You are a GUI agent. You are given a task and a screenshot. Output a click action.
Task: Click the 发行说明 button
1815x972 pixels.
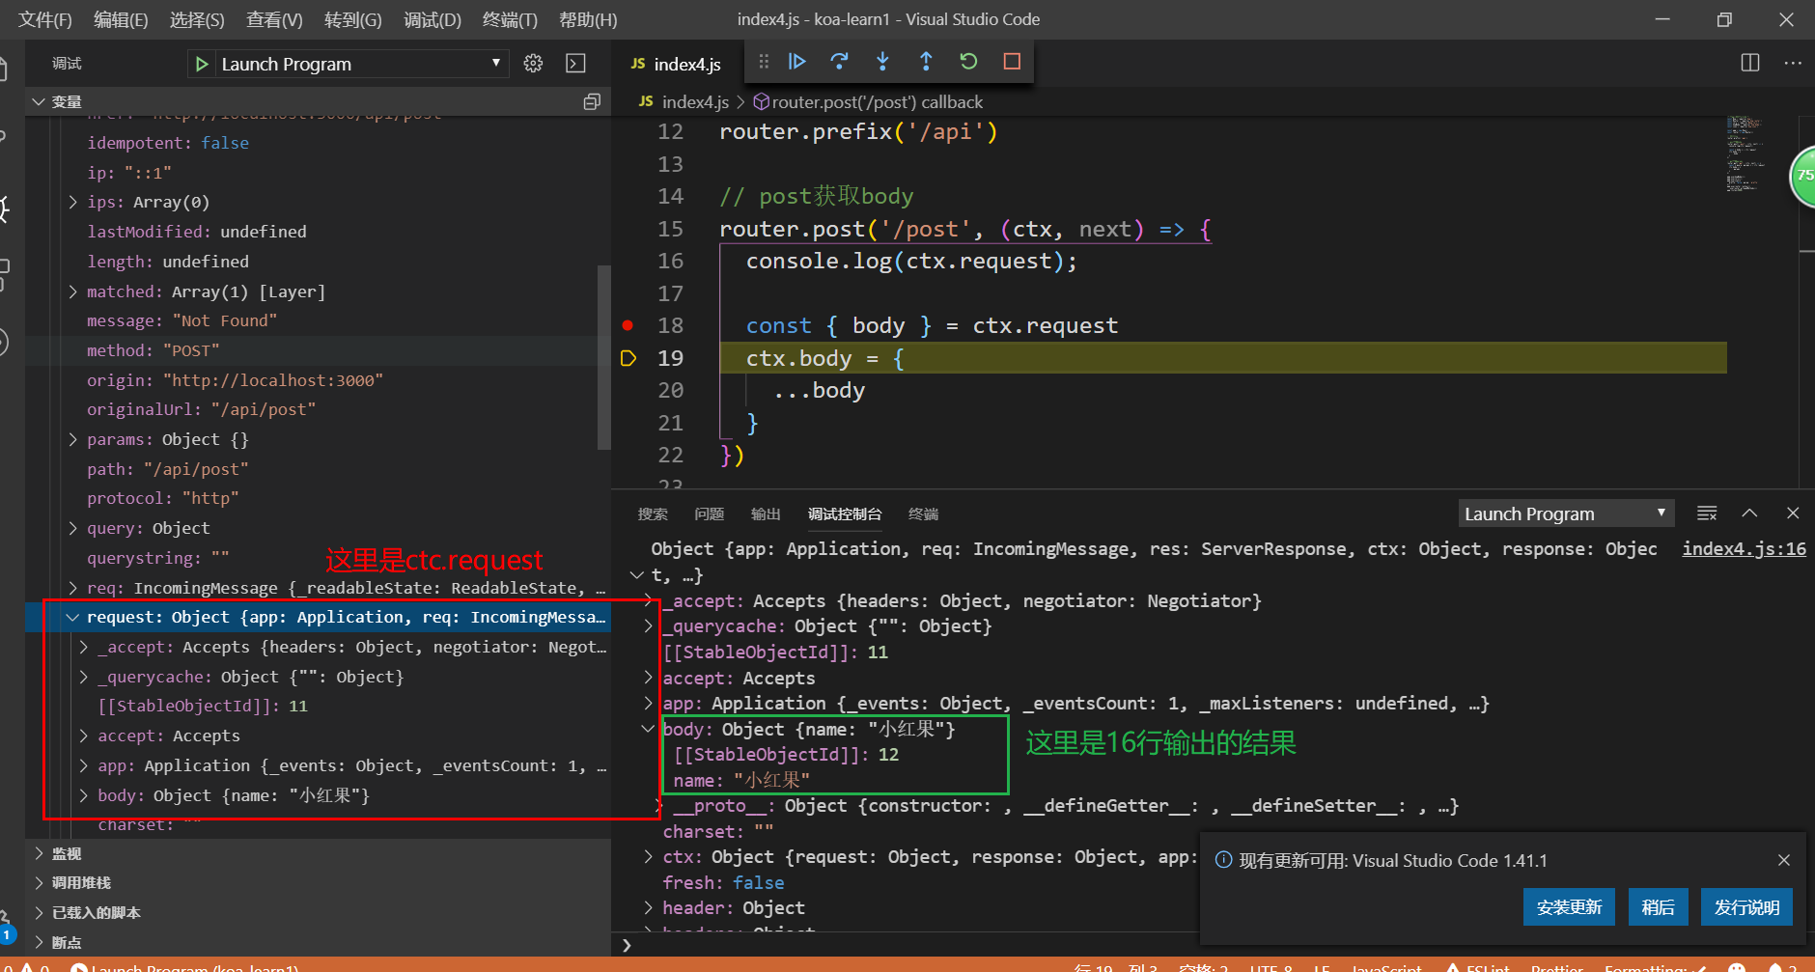point(1746,907)
